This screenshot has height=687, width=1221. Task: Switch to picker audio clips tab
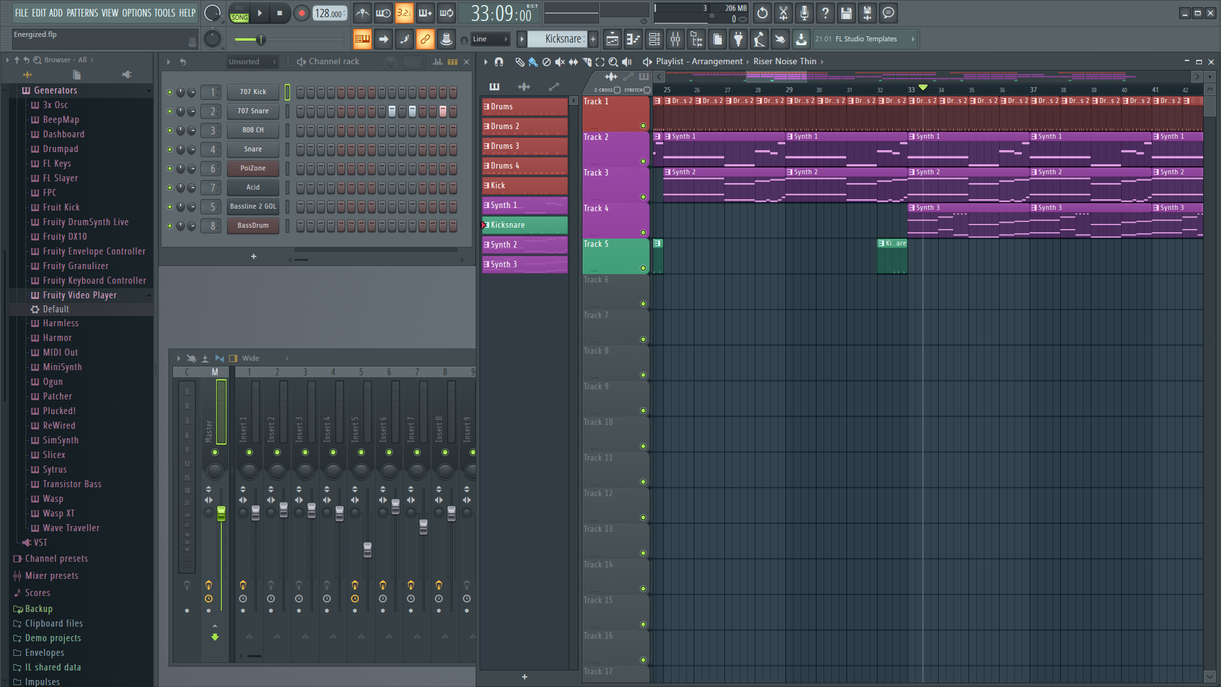[x=524, y=87]
